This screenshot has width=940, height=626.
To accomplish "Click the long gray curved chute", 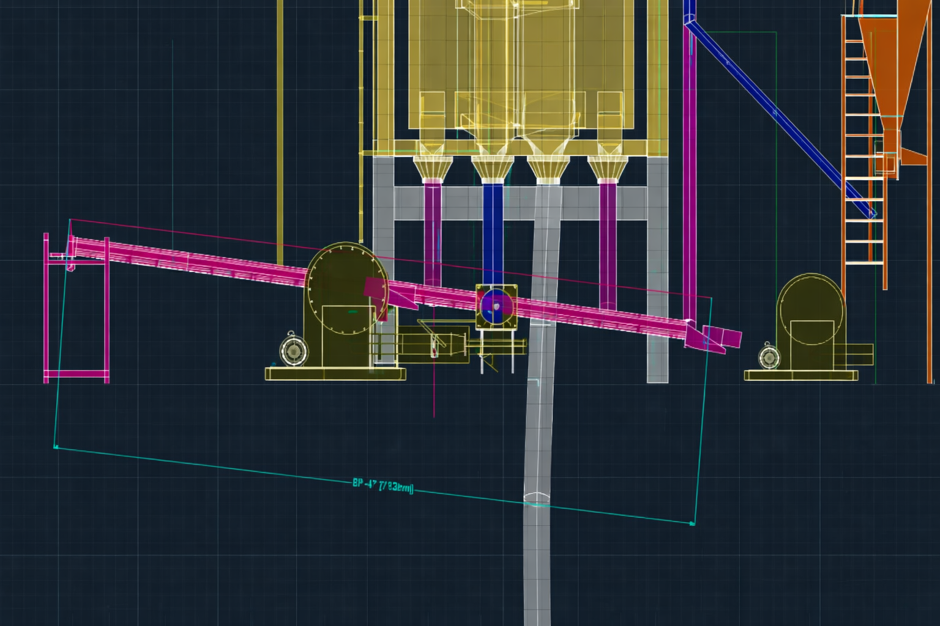I will click(x=539, y=428).
